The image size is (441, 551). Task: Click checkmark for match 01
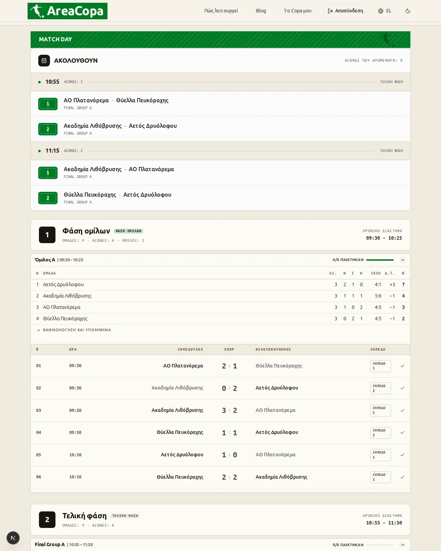pos(402,366)
